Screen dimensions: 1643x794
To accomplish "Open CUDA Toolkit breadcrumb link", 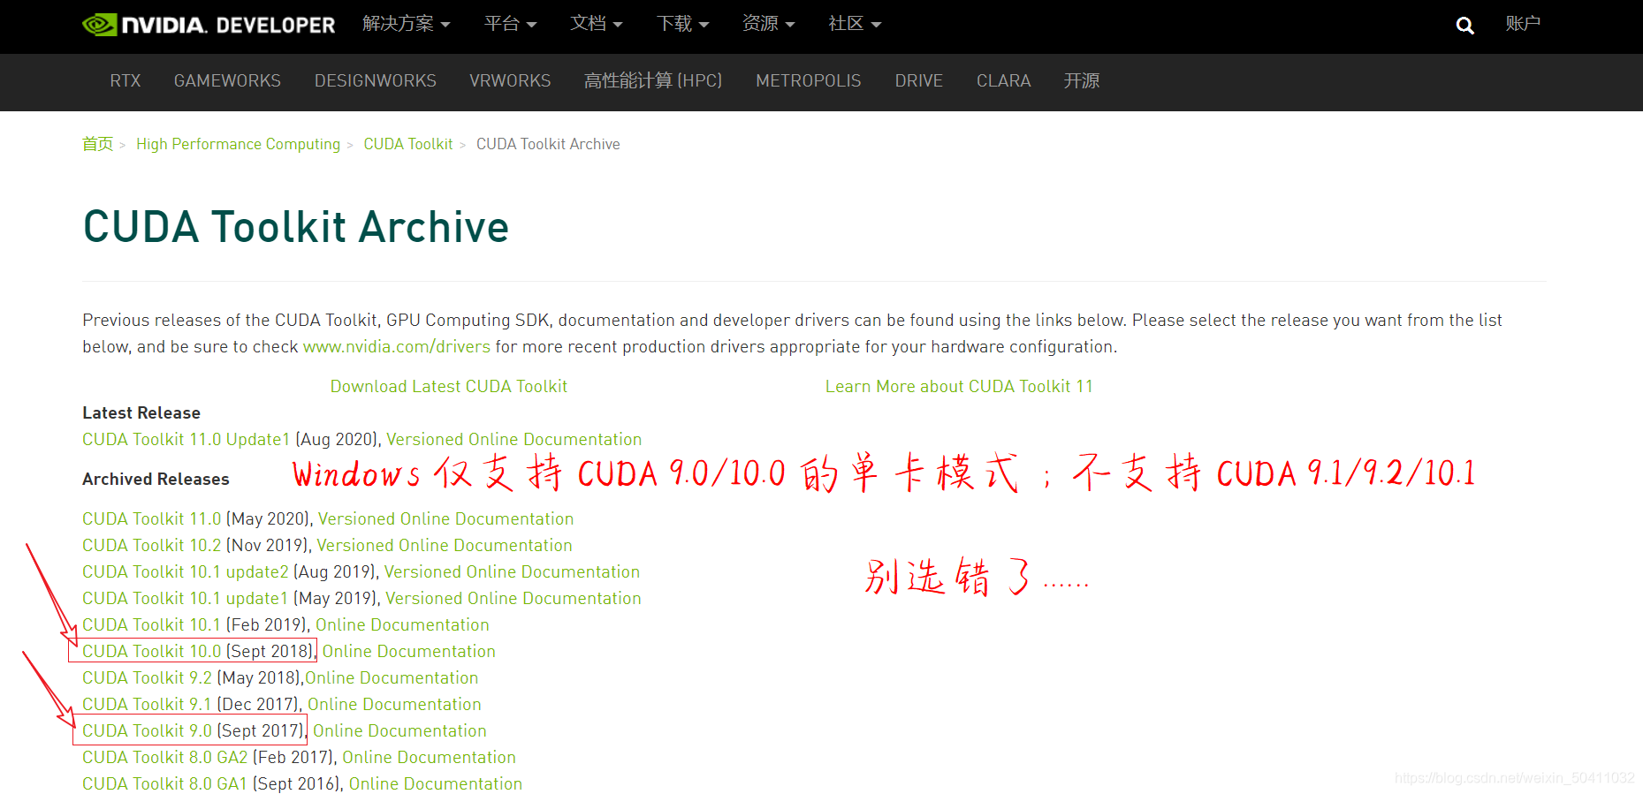I will [x=408, y=144].
